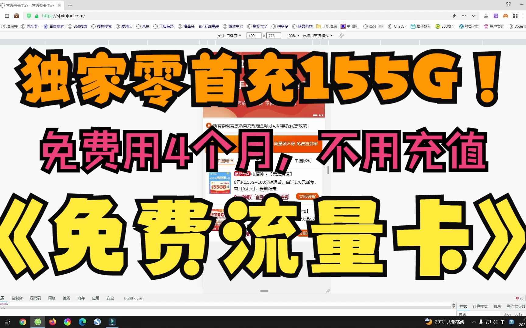The height and width of the screenshot is (328, 526).
Task: Expand the address bar dropdown chevron
Action: tap(474, 16)
